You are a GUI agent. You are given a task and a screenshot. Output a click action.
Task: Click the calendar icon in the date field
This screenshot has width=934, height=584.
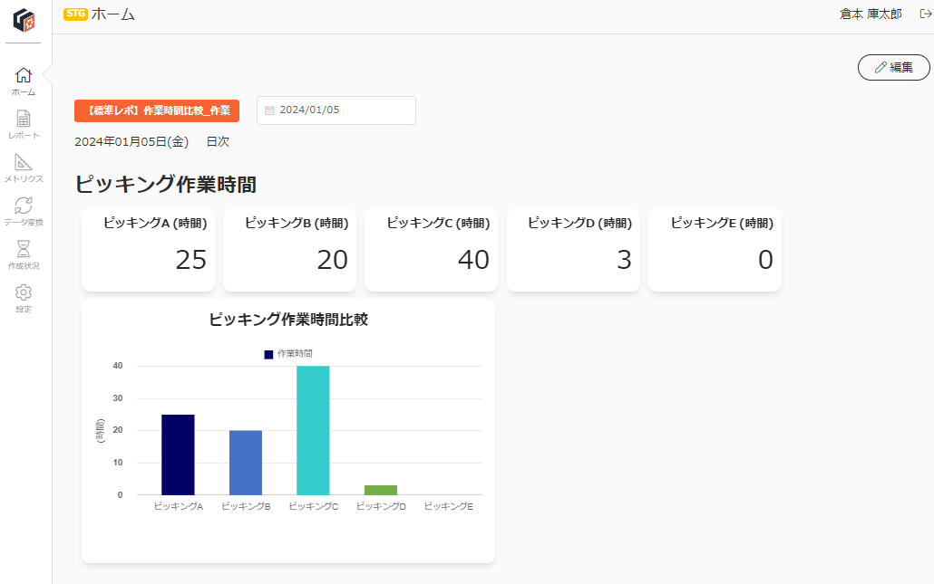click(269, 110)
